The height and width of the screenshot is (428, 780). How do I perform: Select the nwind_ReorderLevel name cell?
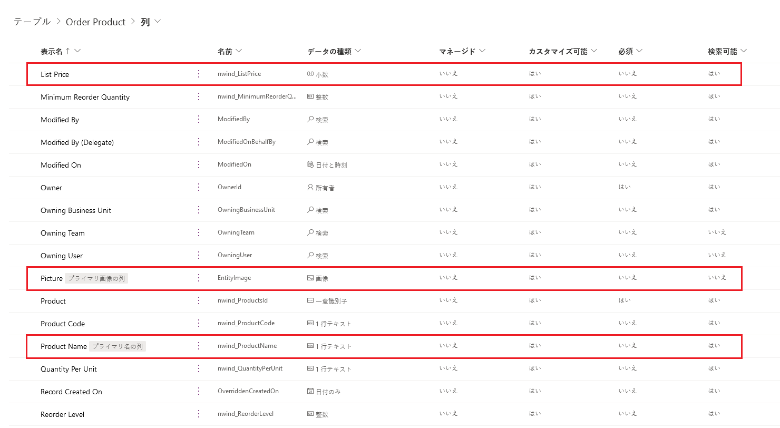click(246, 414)
